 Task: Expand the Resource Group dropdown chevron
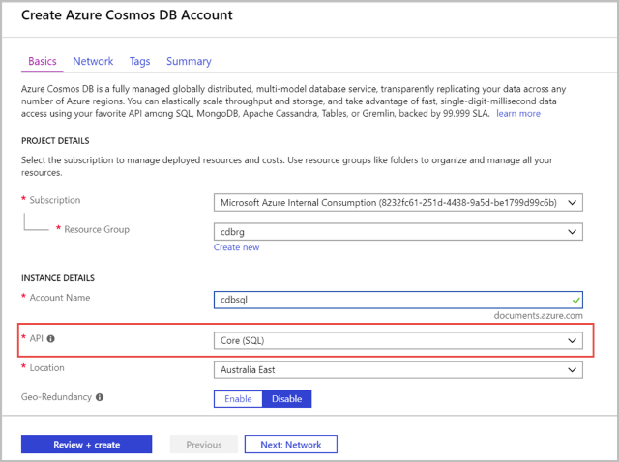(x=572, y=232)
